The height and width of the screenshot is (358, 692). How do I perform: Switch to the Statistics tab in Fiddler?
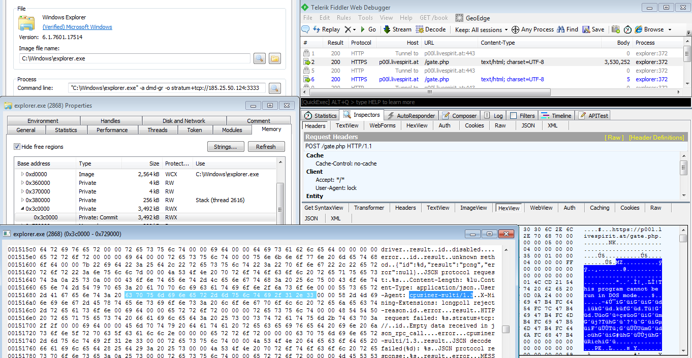click(x=321, y=116)
